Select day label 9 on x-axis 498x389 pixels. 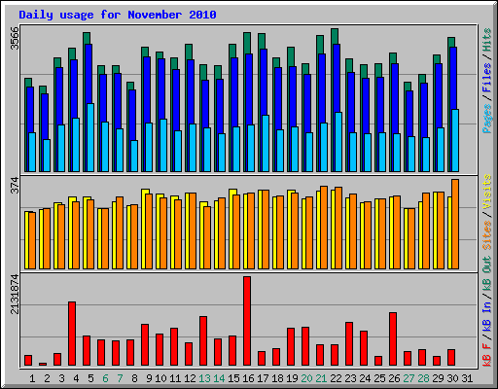(149, 378)
